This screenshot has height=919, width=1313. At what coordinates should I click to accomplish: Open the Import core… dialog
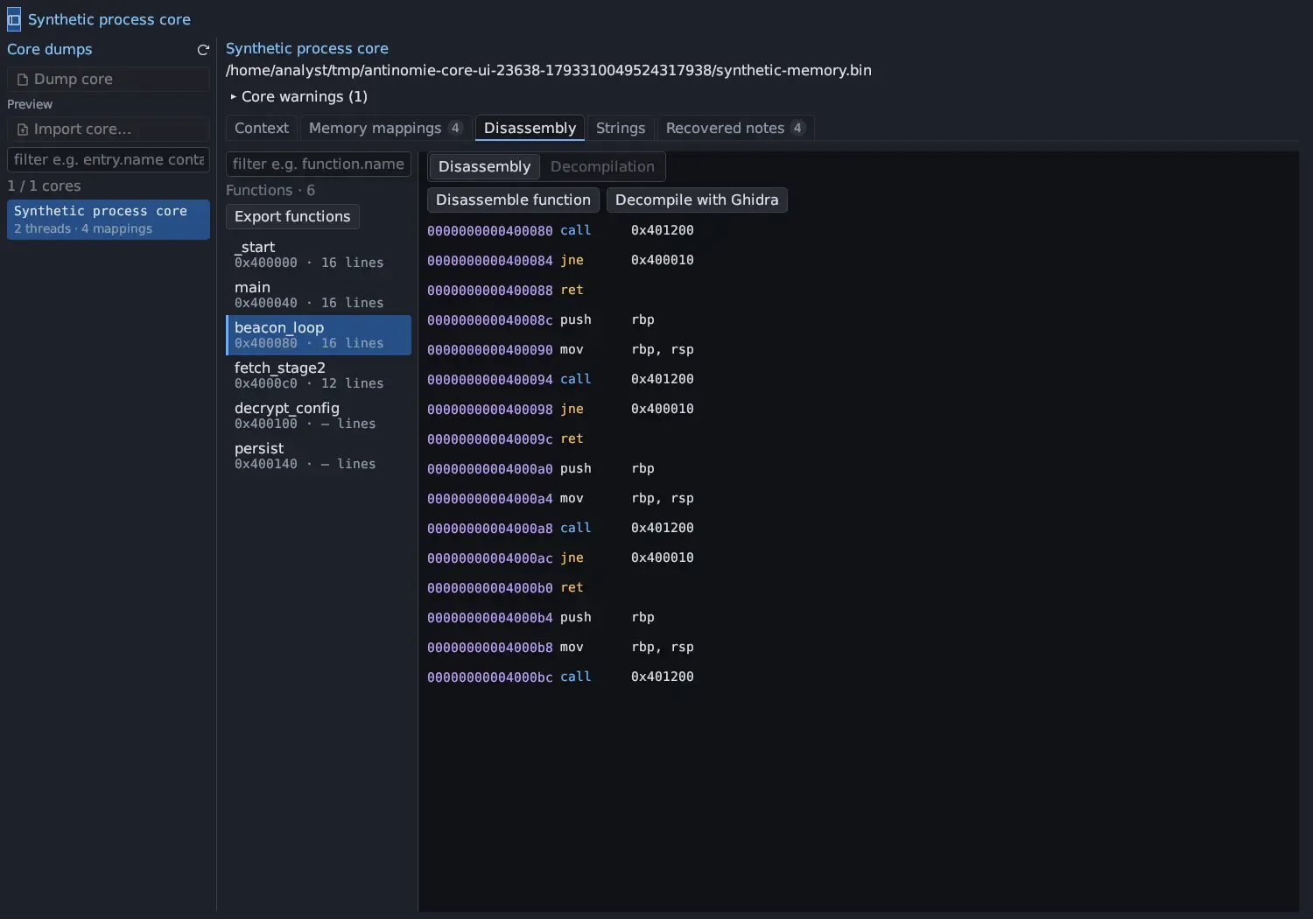pyautogui.click(x=109, y=130)
